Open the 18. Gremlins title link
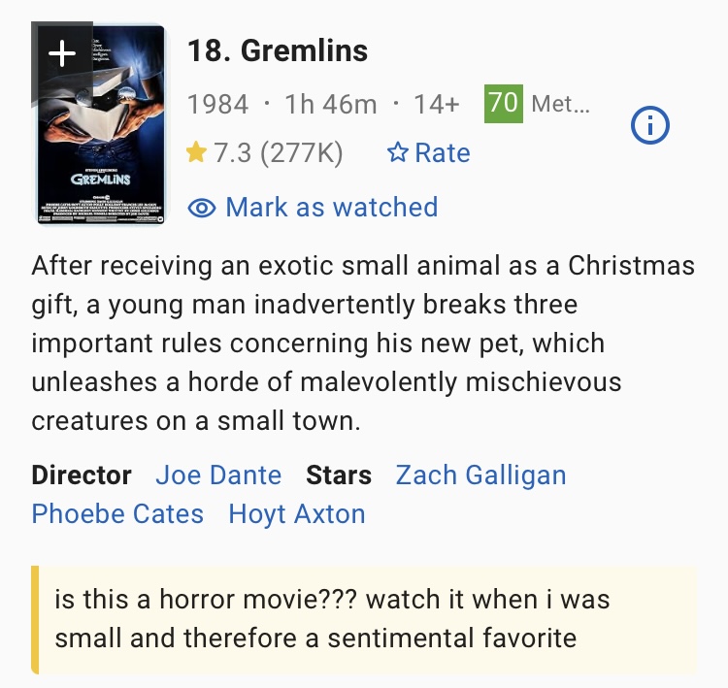This screenshot has width=728, height=688. [x=278, y=50]
